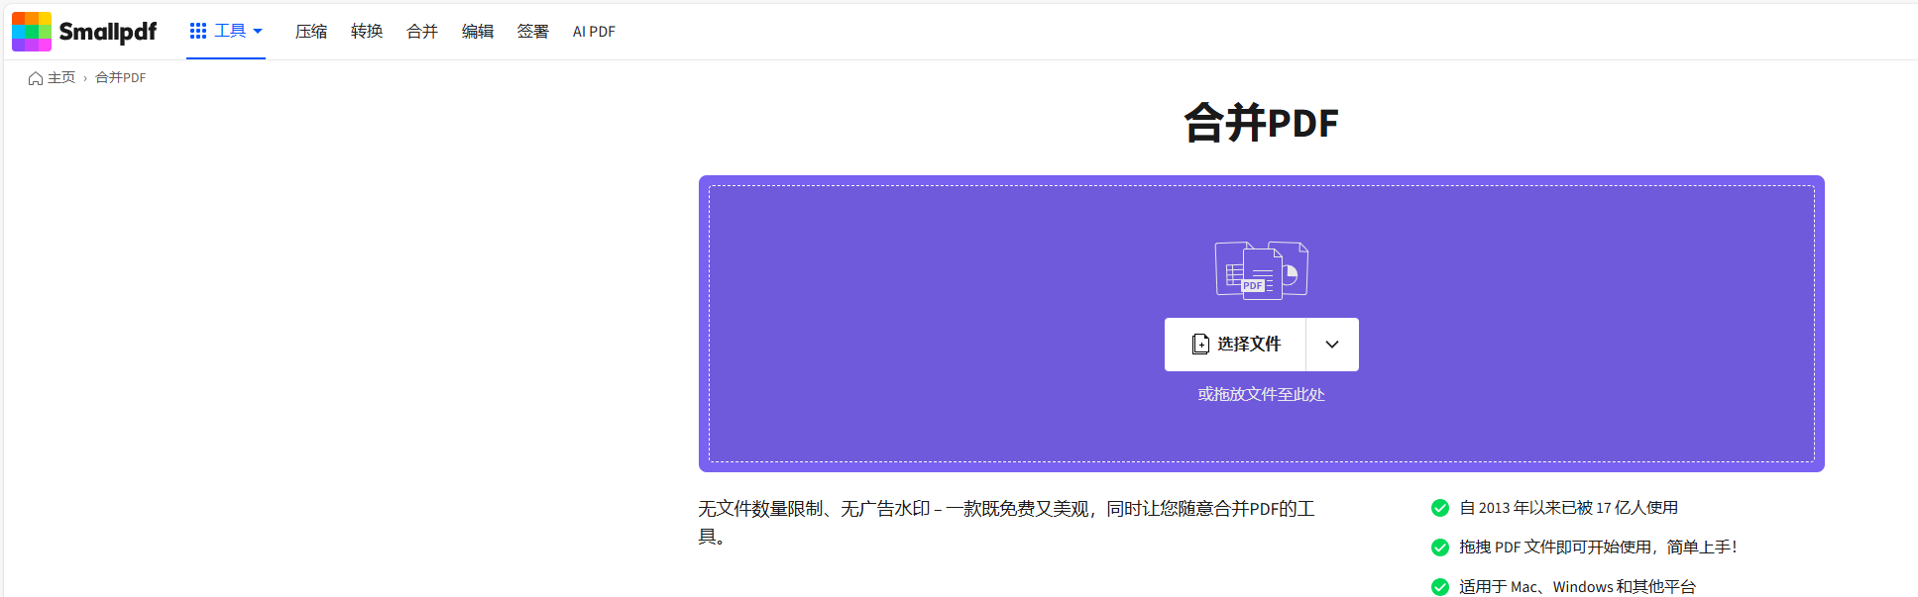Viewport: 1918px width, 597px height.
Task: Click the file-plus icon in 选择文件
Action: [x=1200, y=344]
